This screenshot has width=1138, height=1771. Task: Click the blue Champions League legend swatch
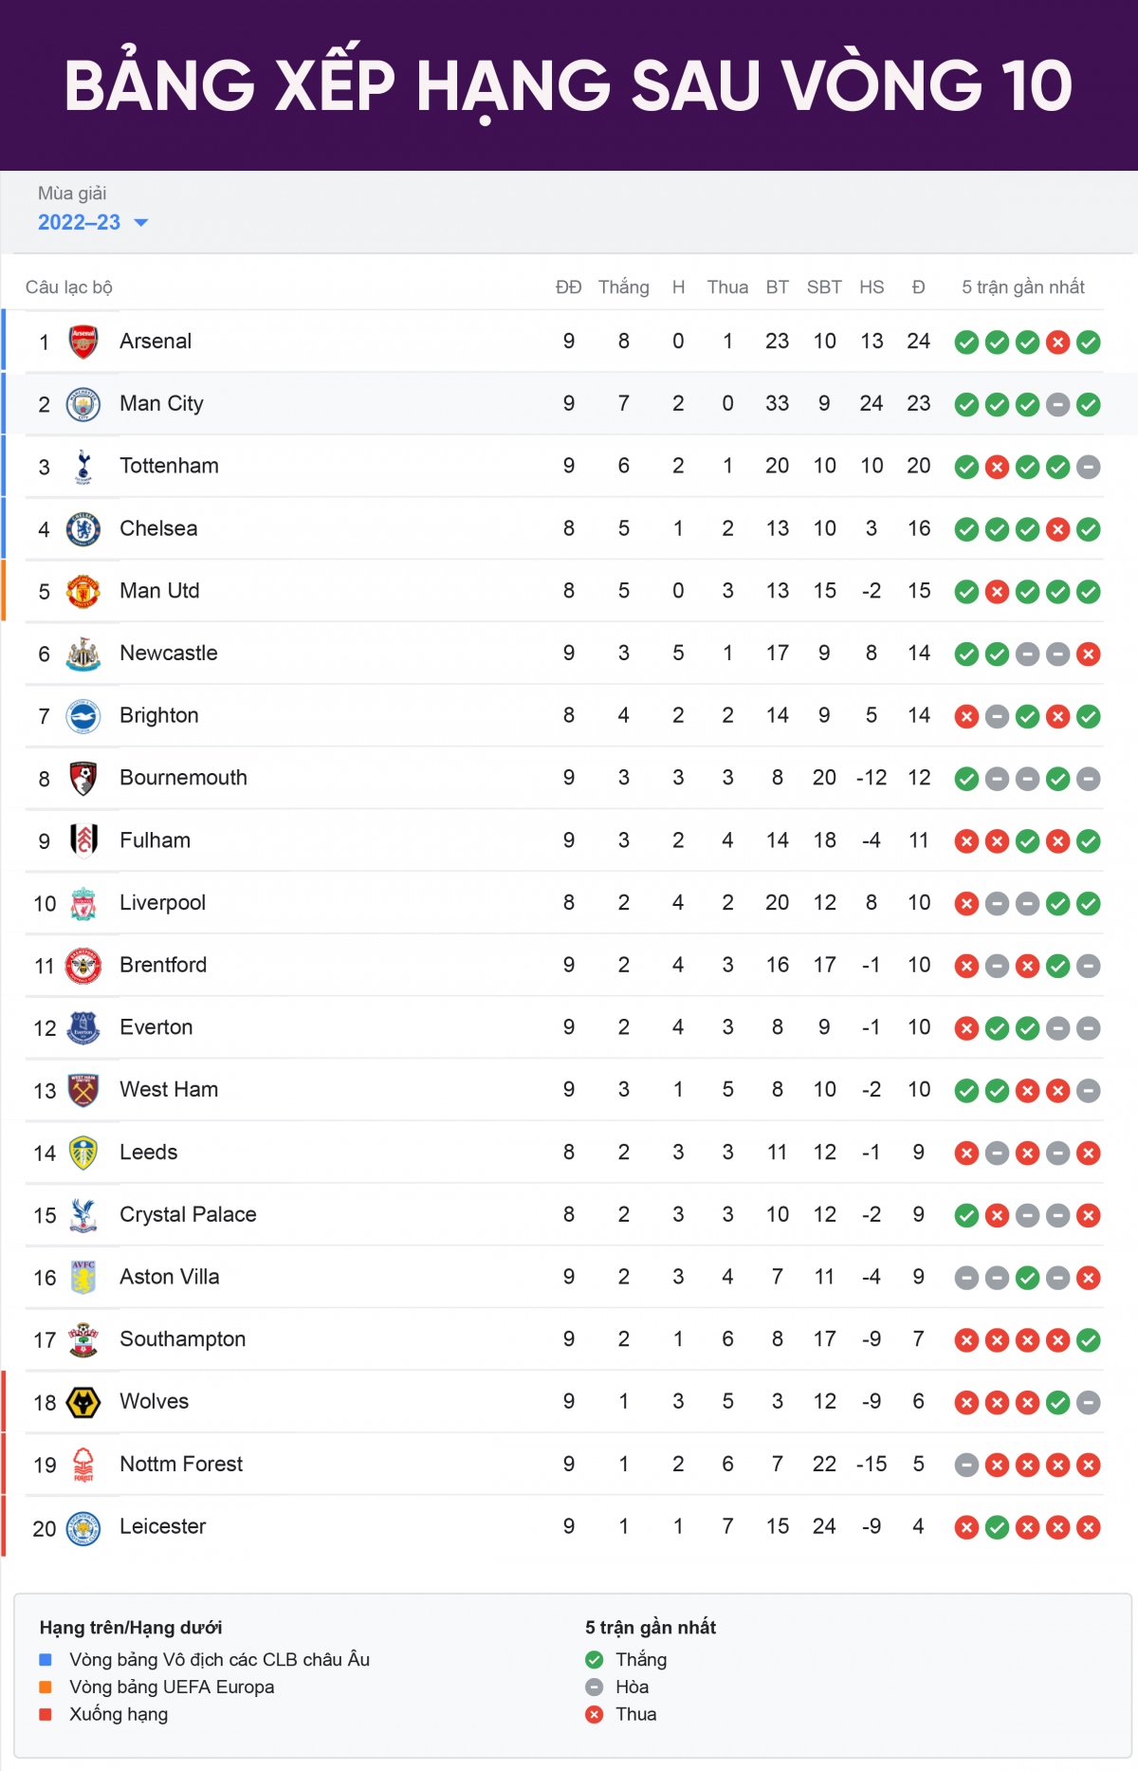click(46, 1659)
